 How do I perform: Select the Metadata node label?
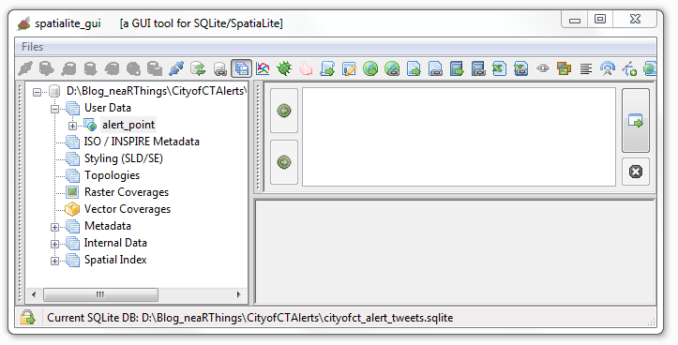(108, 226)
